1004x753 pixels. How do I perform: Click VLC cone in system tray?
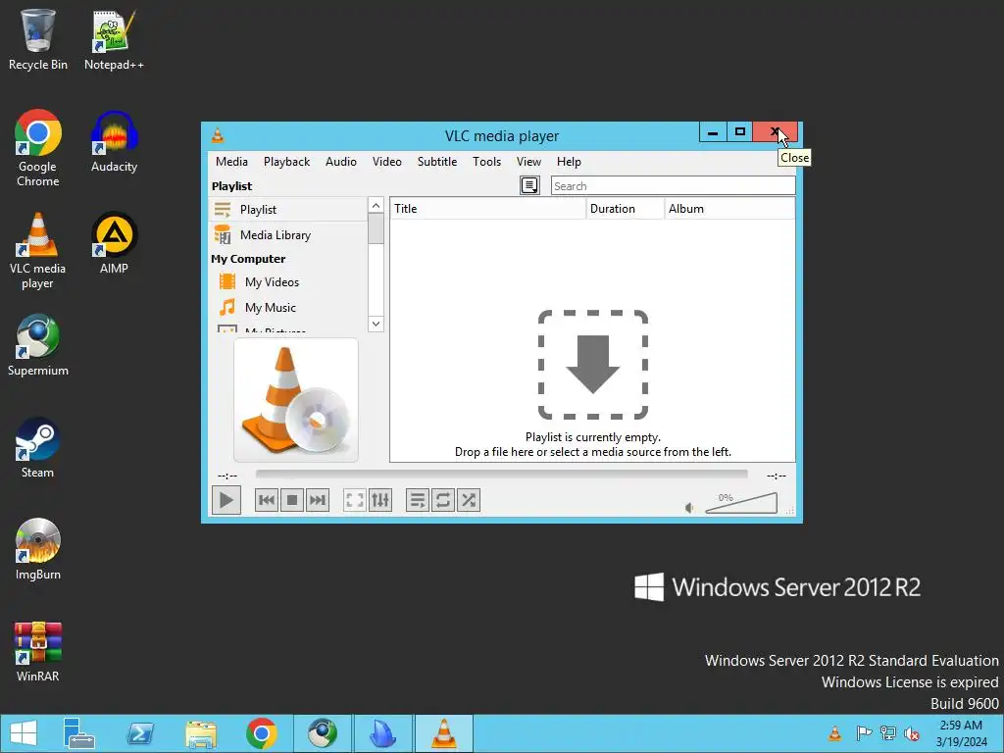[835, 733]
